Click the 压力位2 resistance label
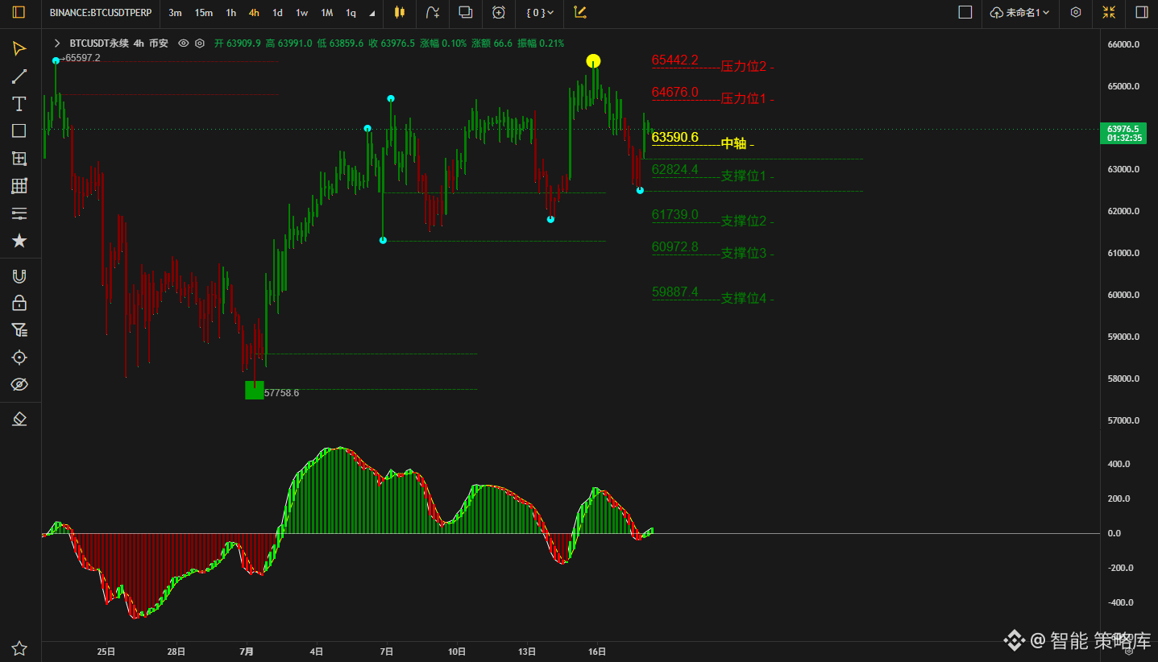This screenshot has height=662, width=1158. click(743, 67)
